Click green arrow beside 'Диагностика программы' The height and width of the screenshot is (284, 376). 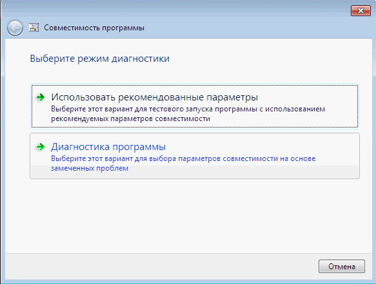tap(41, 147)
